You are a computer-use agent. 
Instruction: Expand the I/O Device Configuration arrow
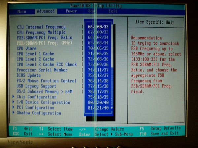coord(14,102)
